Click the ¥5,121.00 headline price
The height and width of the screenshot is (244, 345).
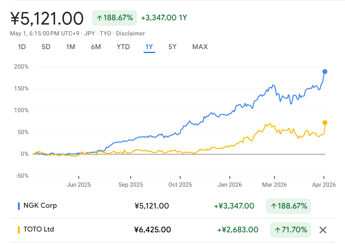[x=47, y=19]
